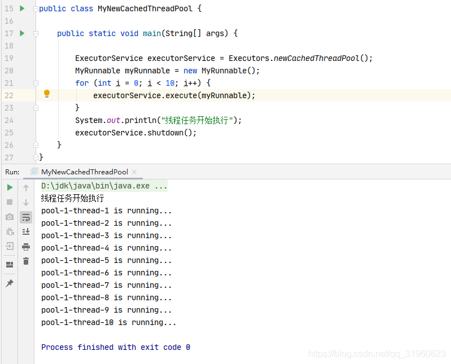
Task: Click run gutter arrow beside main method
Action: (x=22, y=33)
